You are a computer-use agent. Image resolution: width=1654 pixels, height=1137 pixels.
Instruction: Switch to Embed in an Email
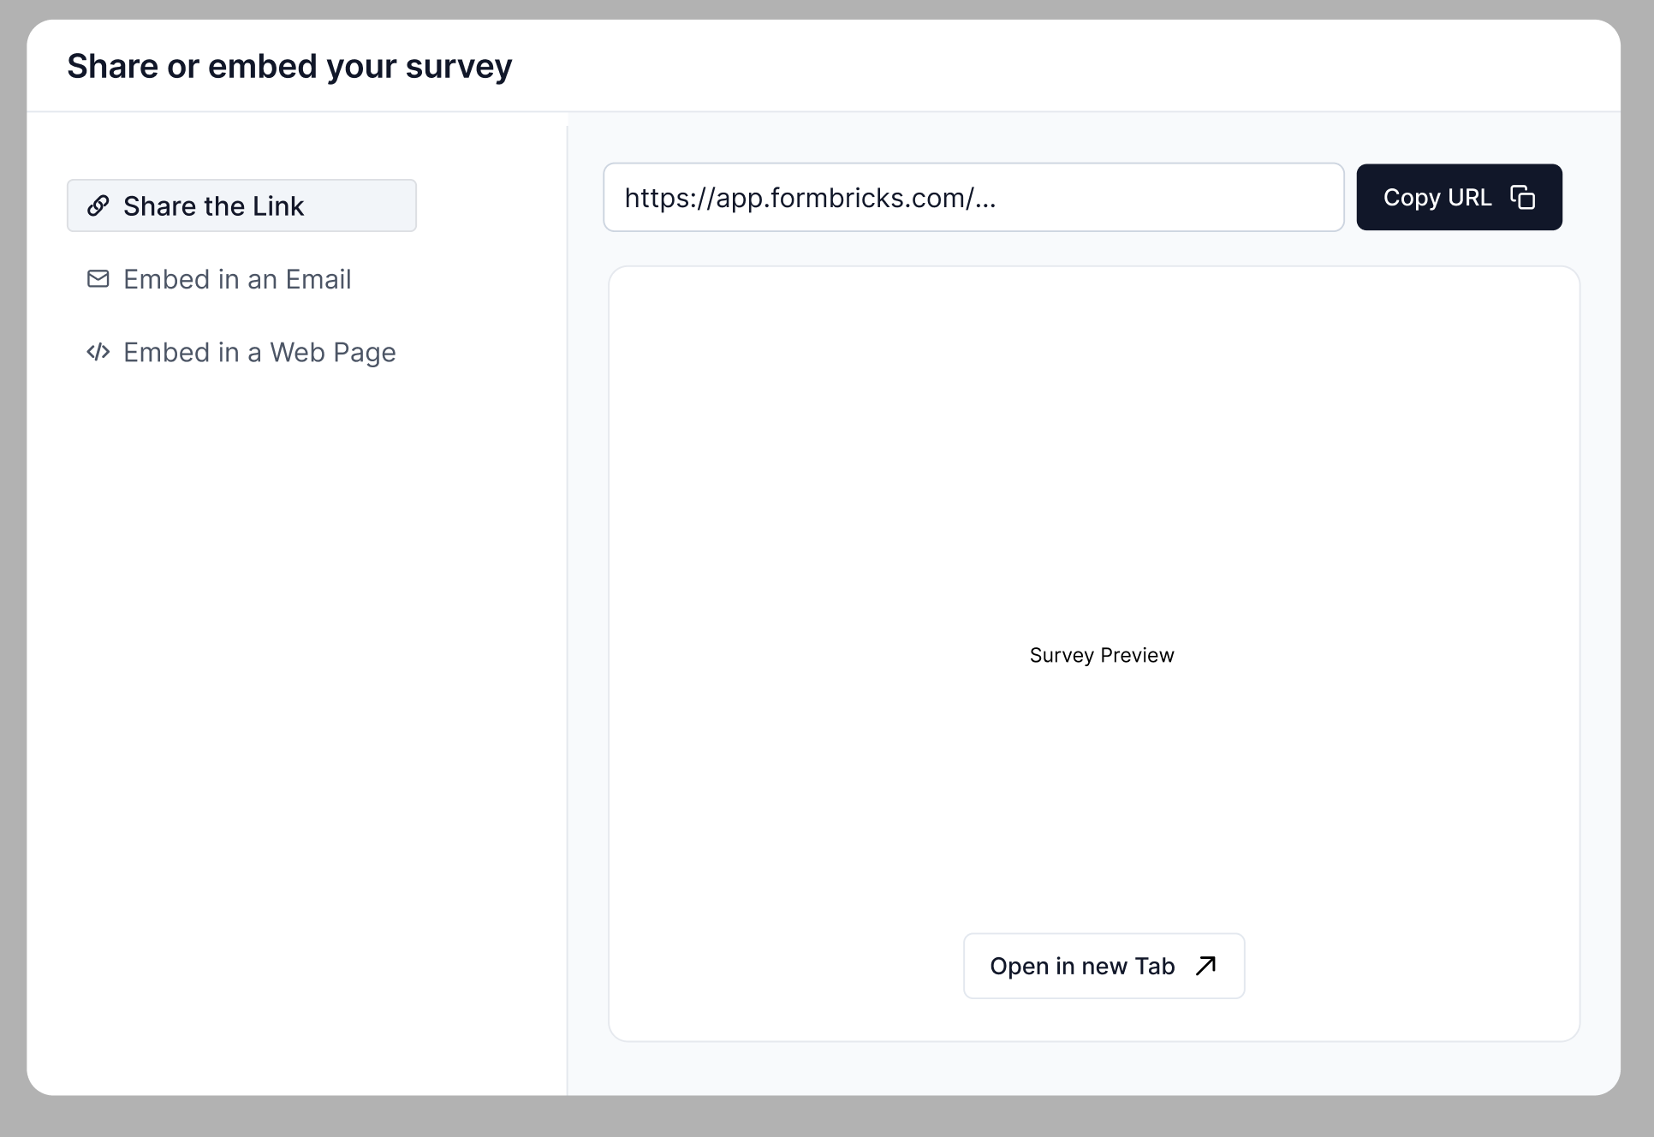tap(237, 279)
